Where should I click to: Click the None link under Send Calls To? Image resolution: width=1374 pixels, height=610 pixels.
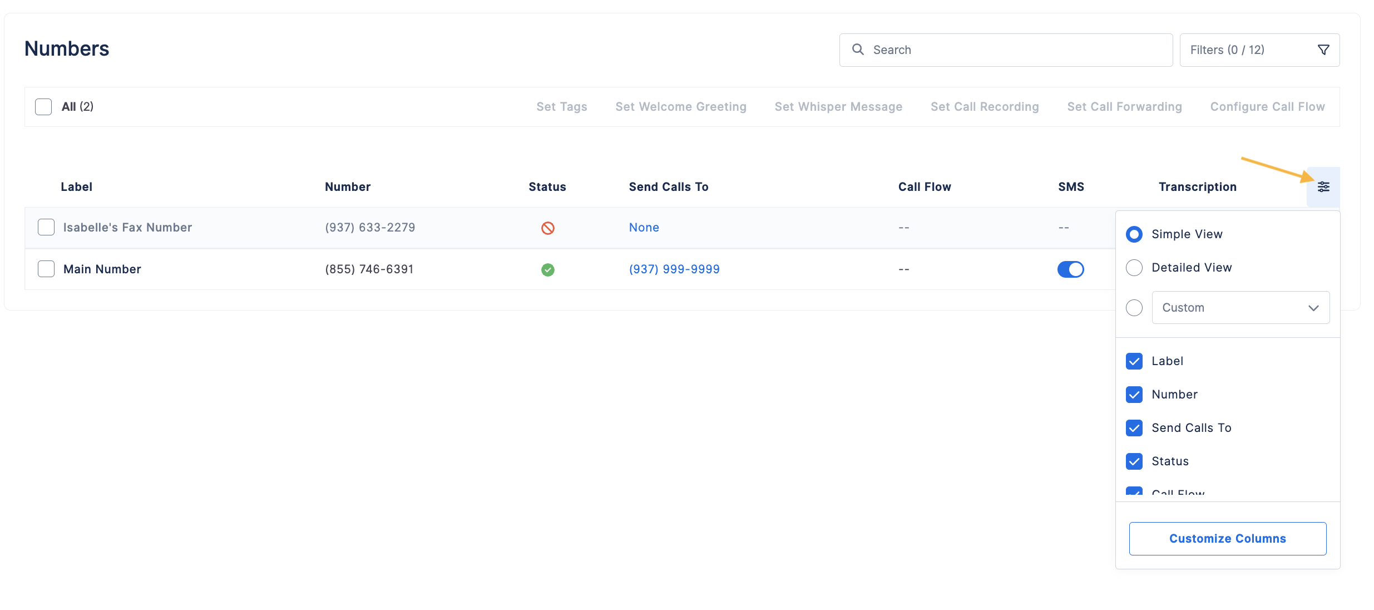coord(644,228)
